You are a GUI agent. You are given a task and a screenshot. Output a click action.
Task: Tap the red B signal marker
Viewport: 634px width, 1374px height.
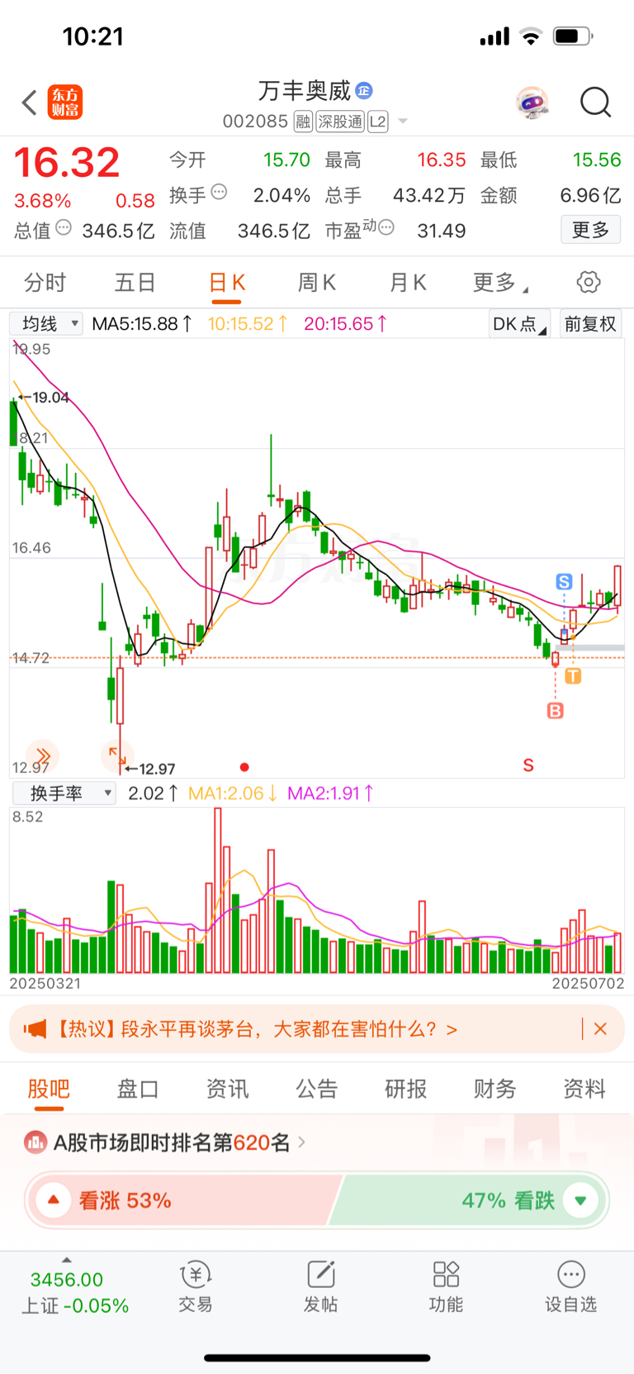point(556,710)
